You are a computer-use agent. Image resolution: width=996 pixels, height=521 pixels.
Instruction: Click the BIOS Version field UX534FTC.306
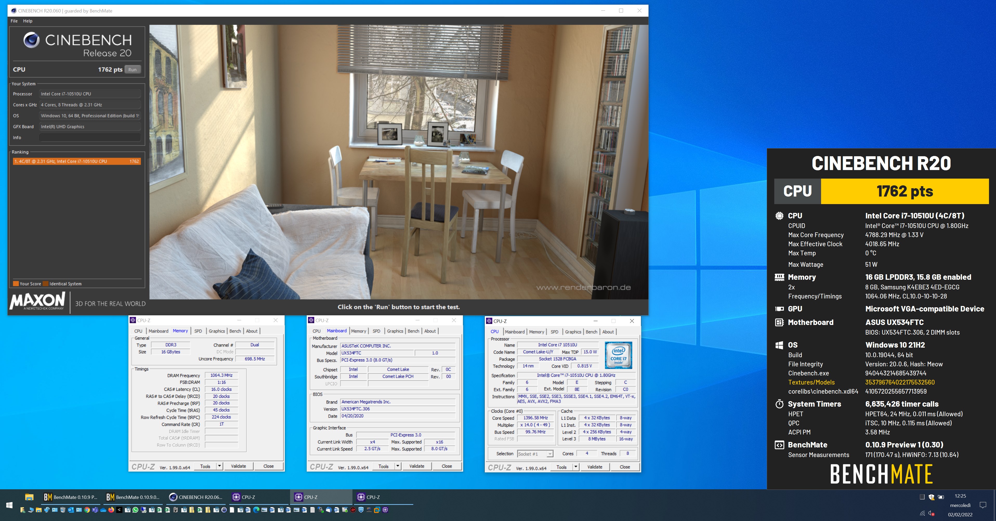(x=397, y=409)
